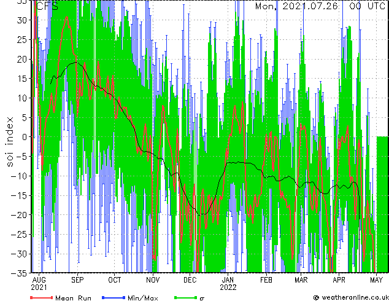The image size is (389, 301).
Task: Select the DEC axis label
Action: (190, 280)
